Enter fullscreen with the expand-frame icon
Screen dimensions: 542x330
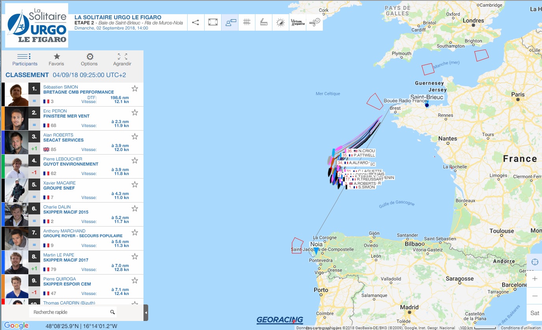213,22
